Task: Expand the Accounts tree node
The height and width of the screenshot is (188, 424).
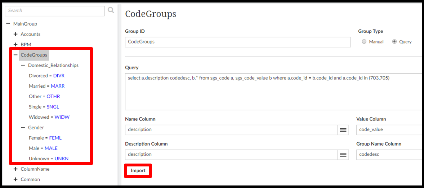Action: point(15,34)
